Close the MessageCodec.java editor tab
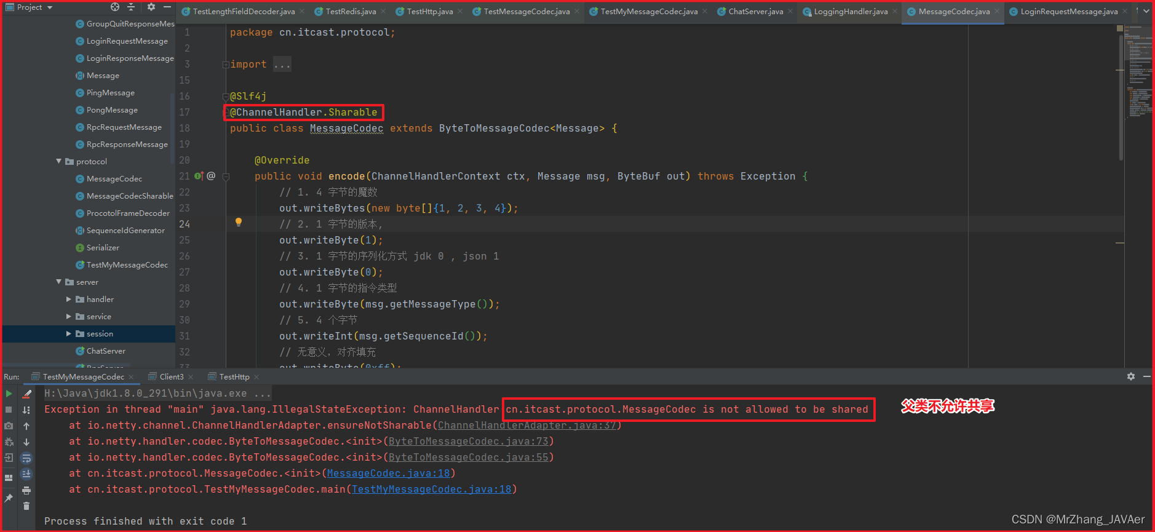Screen dimensions: 1155x532 [997, 11]
